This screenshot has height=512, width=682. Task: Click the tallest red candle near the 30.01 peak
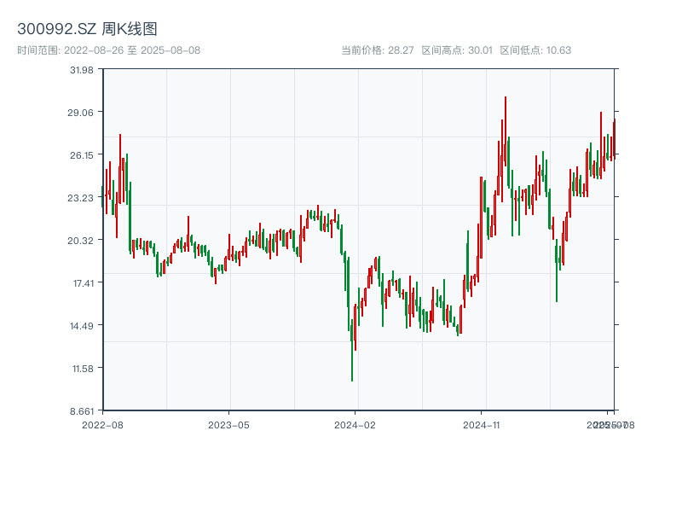pyautogui.click(x=505, y=128)
